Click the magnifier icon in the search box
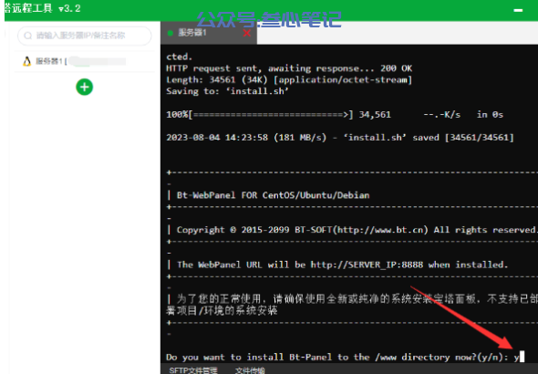The width and height of the screenshot is (538, 374). click(27, 36)
